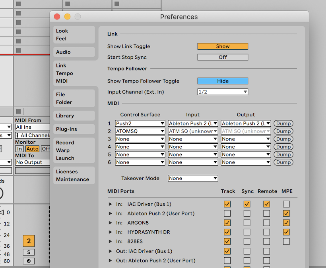Open the Input Channel 1/2 dropdown

pos(223,92)
